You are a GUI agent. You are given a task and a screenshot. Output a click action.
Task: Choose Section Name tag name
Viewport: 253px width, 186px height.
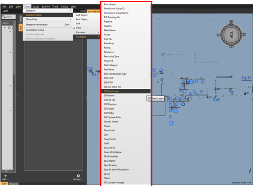[126, 122]
